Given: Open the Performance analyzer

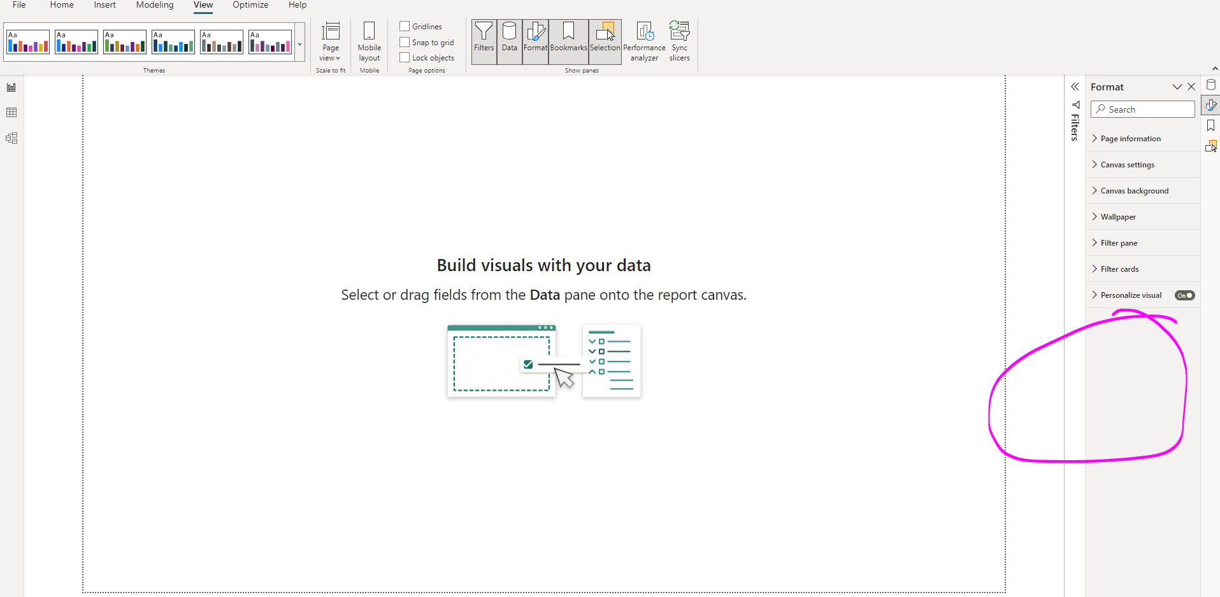Looking at the screenshot, I should coord(644,41).
